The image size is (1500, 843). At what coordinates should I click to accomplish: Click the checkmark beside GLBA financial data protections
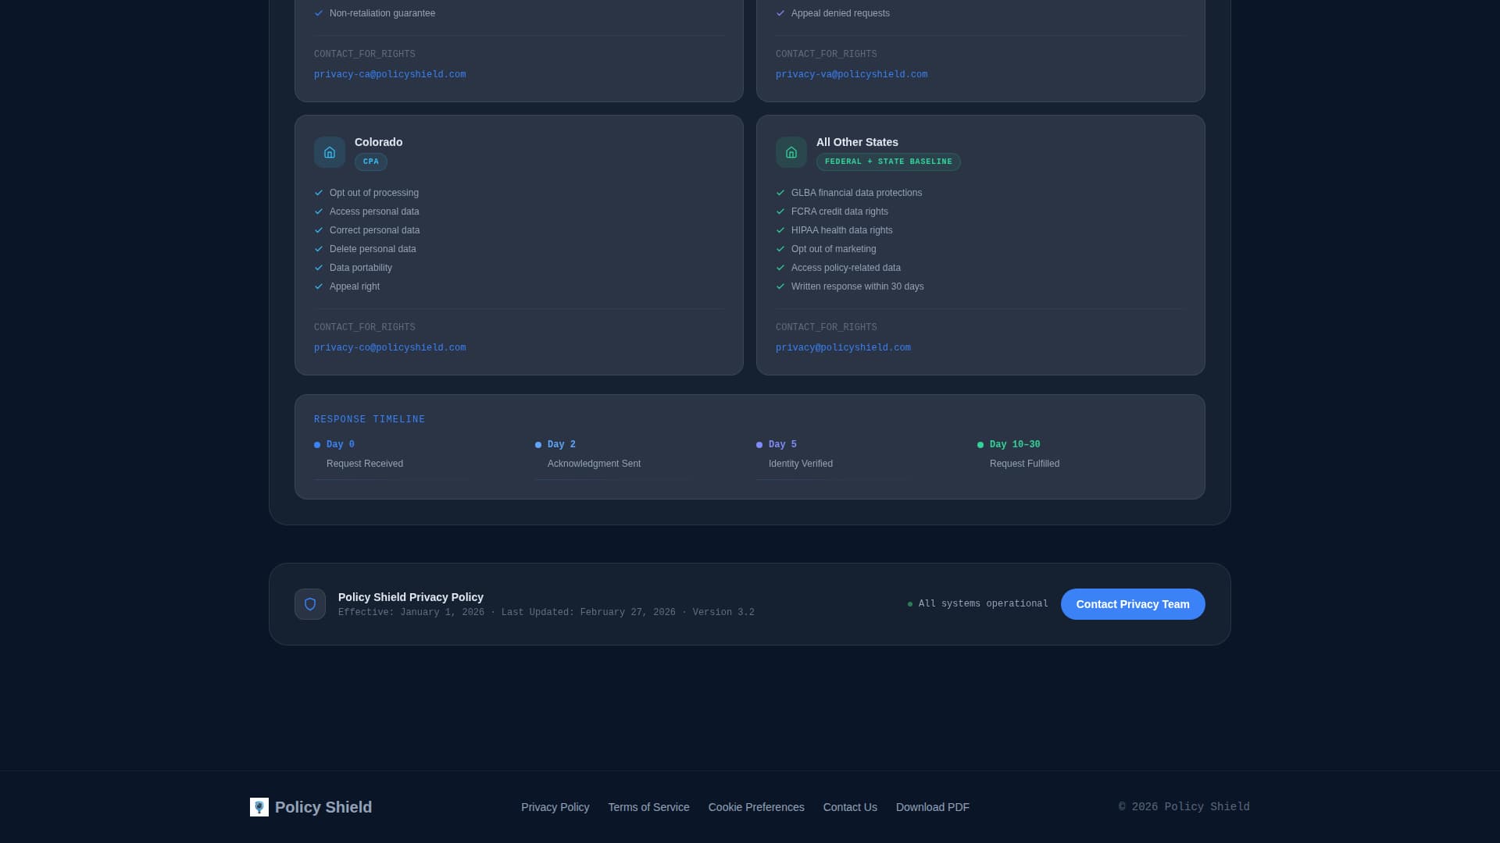pos(780,193)
